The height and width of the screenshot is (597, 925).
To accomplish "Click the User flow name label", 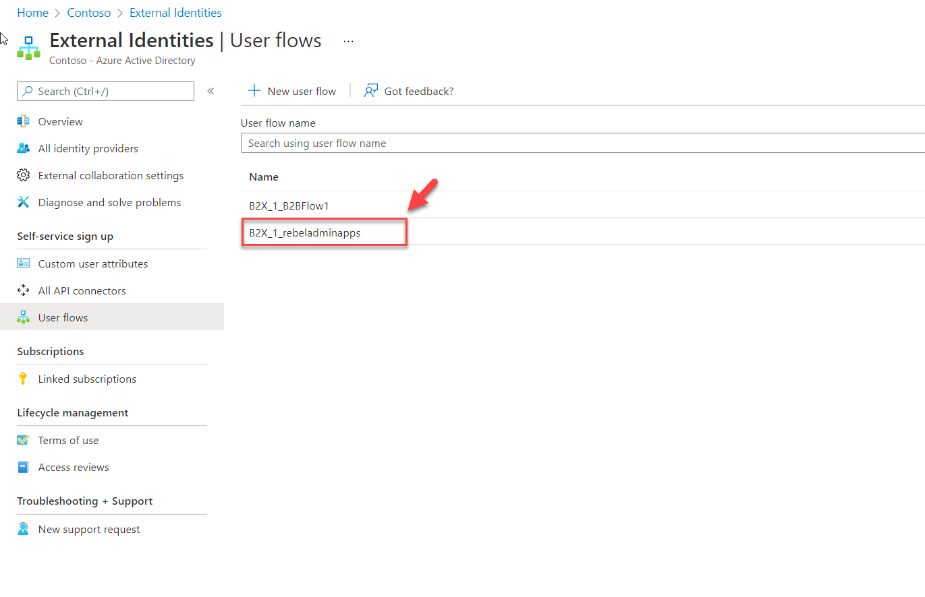I will point(278,123).
